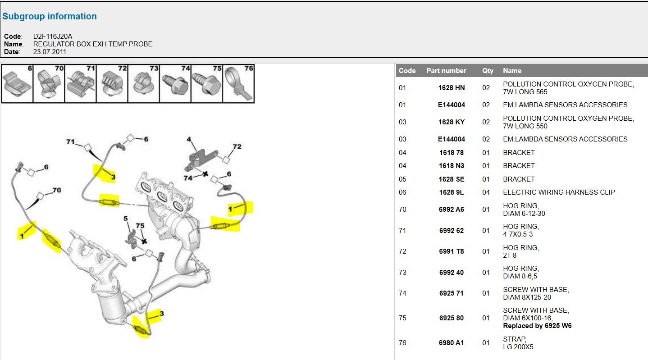The image size is (648, 360).
Task: Open part number 6992 A6
Action: tap(452, 210)
